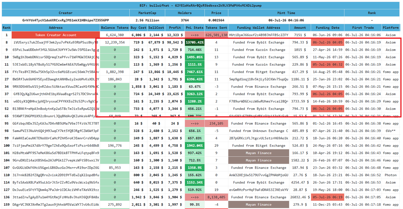The width and height of the screenshot is (403, 209).
Task: Click the token title starting with 'BIF: bullwifhat'
Action: [x=200, y=5]
